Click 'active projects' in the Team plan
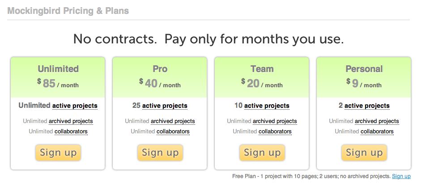 pyautogui.click(x=267, y=106)
